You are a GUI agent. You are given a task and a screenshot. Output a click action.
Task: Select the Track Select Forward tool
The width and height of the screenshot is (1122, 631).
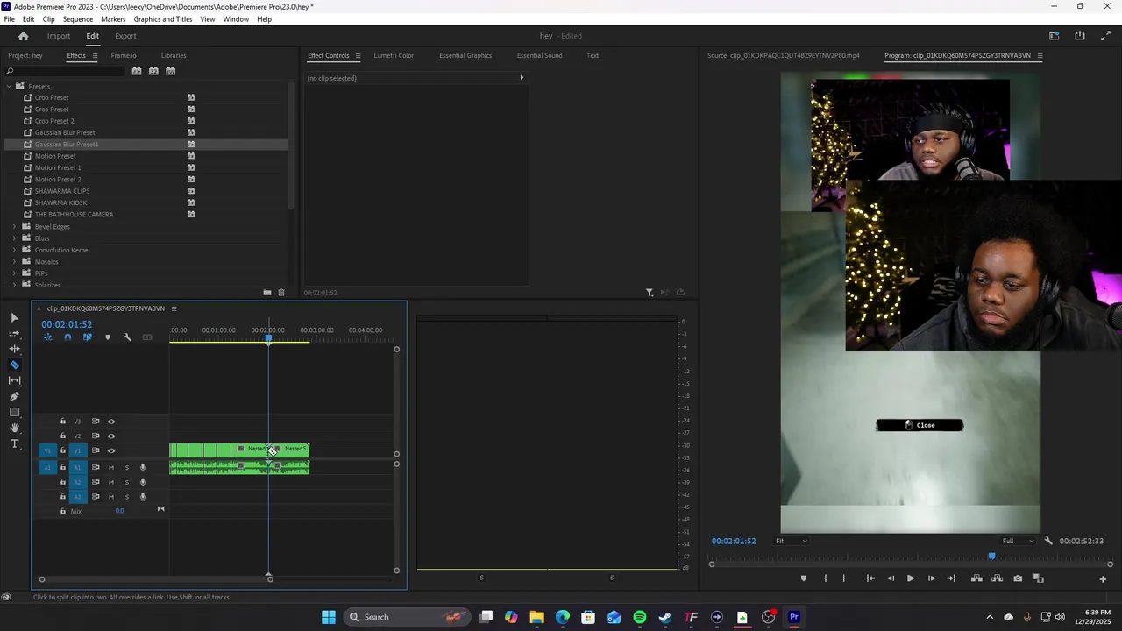14,333
